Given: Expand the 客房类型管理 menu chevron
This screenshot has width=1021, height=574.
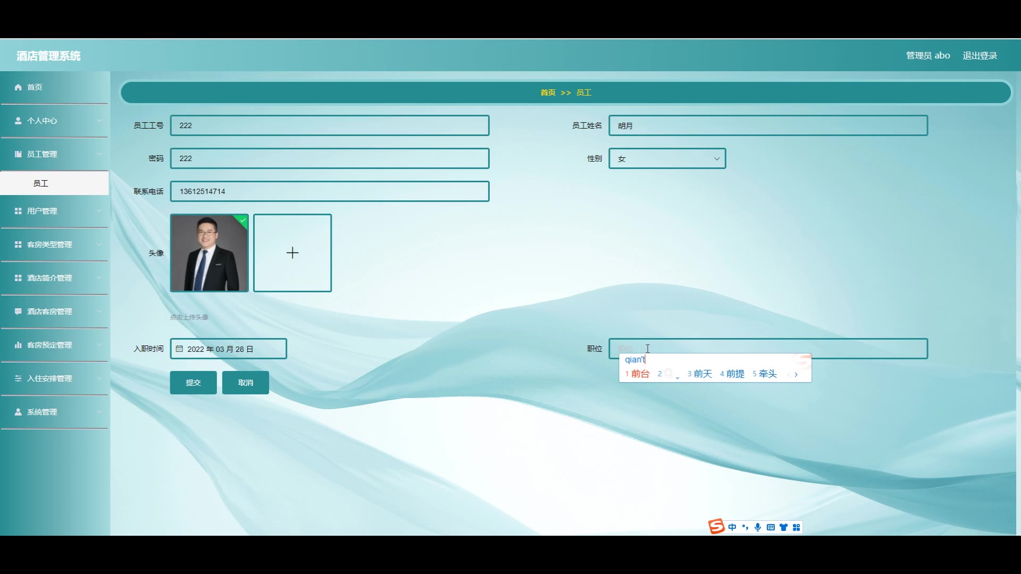Looking at the screenshot, I should [99, 244].
